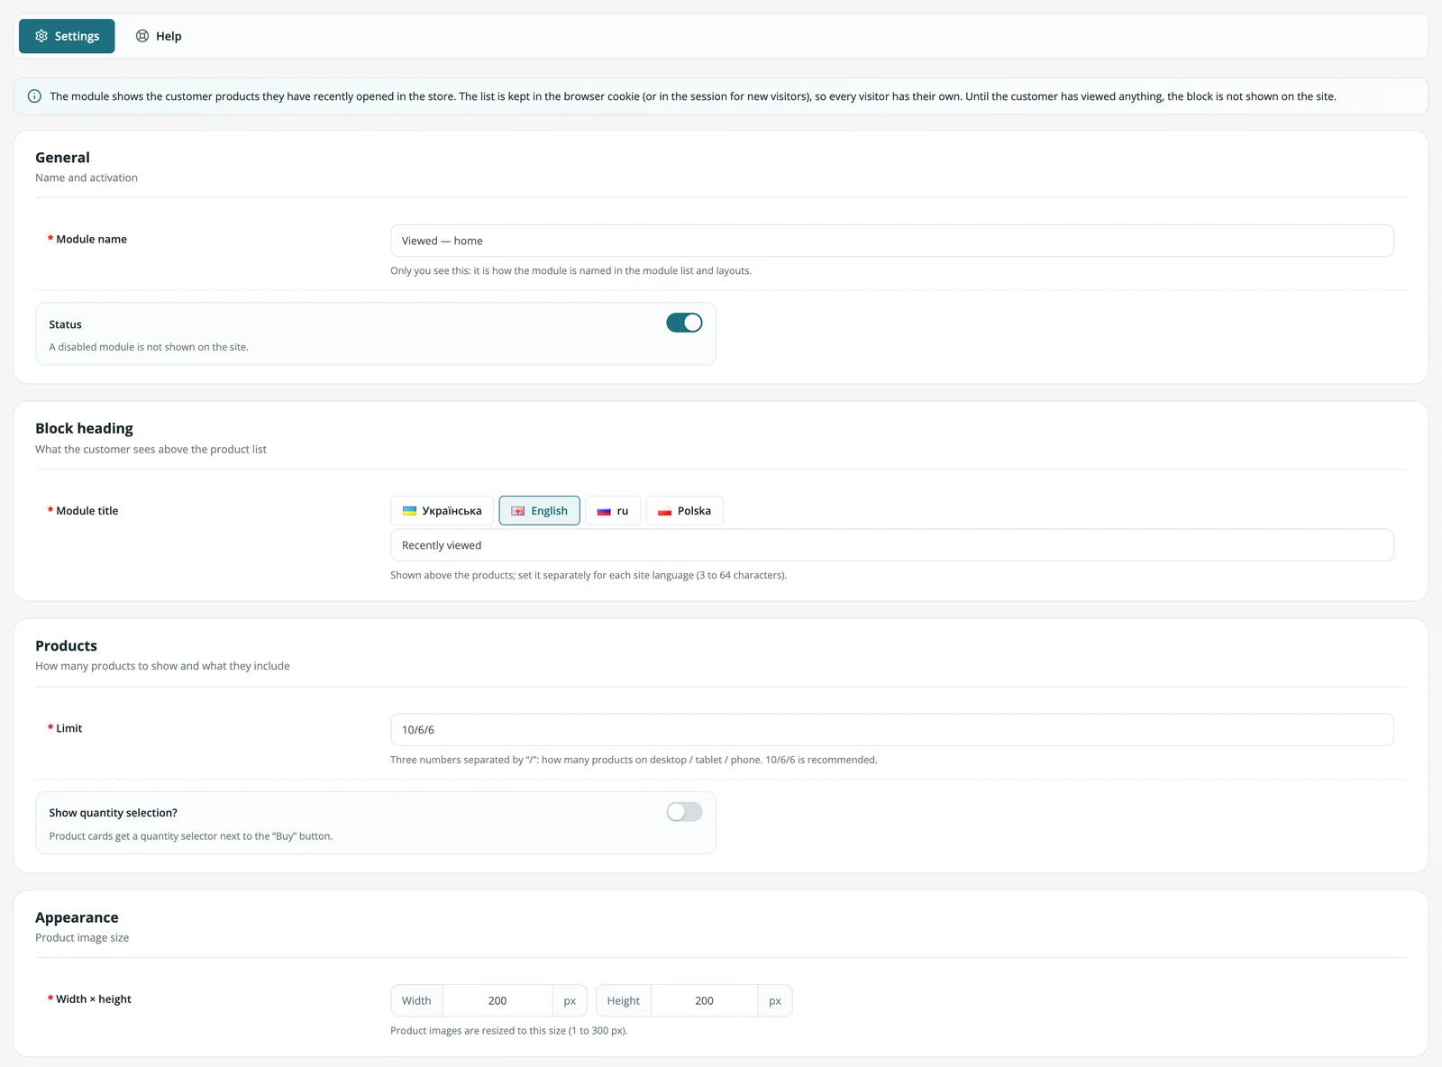Click the Russian flag icon
The height and width of the screenshot is (1067, 1442).
click(604, 511)
